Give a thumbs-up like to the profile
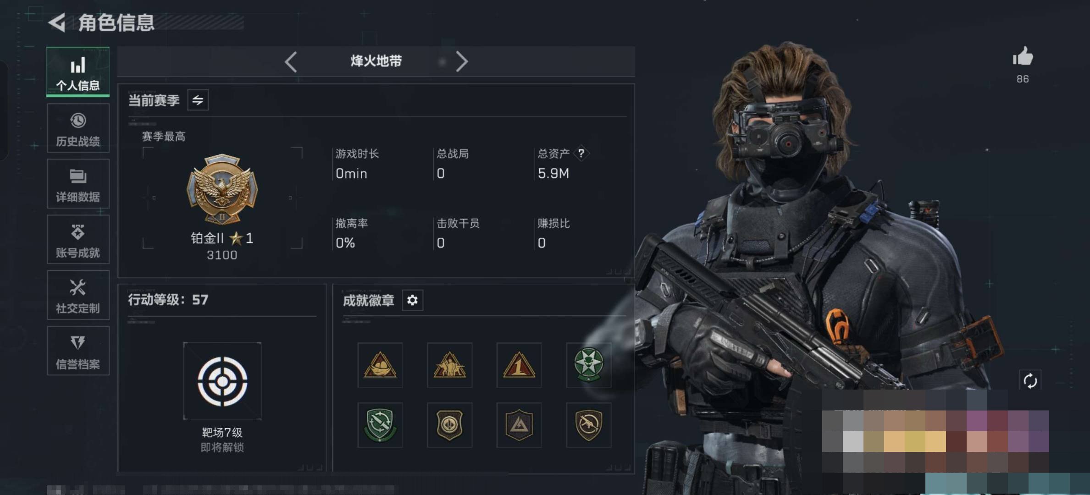1090x495 pixels. click(x=1023, y=57)
